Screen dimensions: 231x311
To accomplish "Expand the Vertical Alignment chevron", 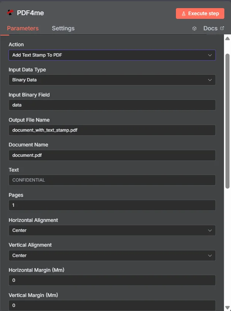I will point(210,256).
